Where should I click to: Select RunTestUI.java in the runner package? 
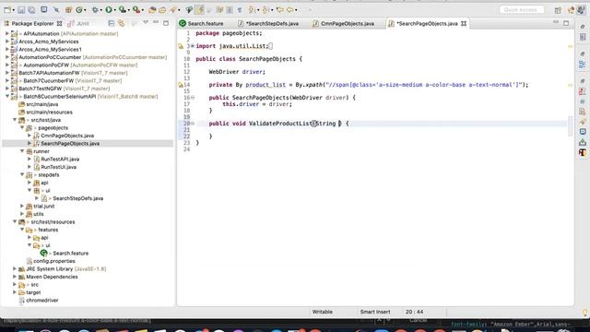58,167
